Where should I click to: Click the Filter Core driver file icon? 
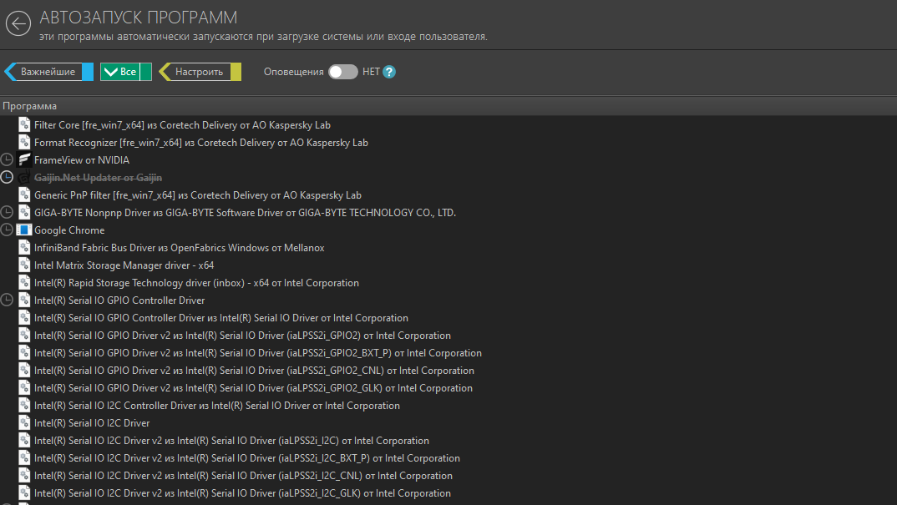[x=24, y=125]
